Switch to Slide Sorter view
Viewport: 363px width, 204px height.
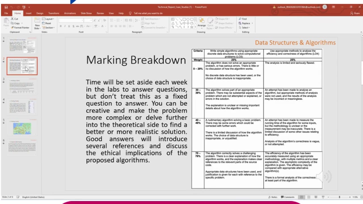pos(309,197)
